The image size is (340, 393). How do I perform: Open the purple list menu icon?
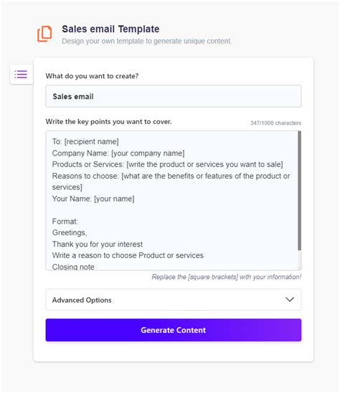click(21, 74)
